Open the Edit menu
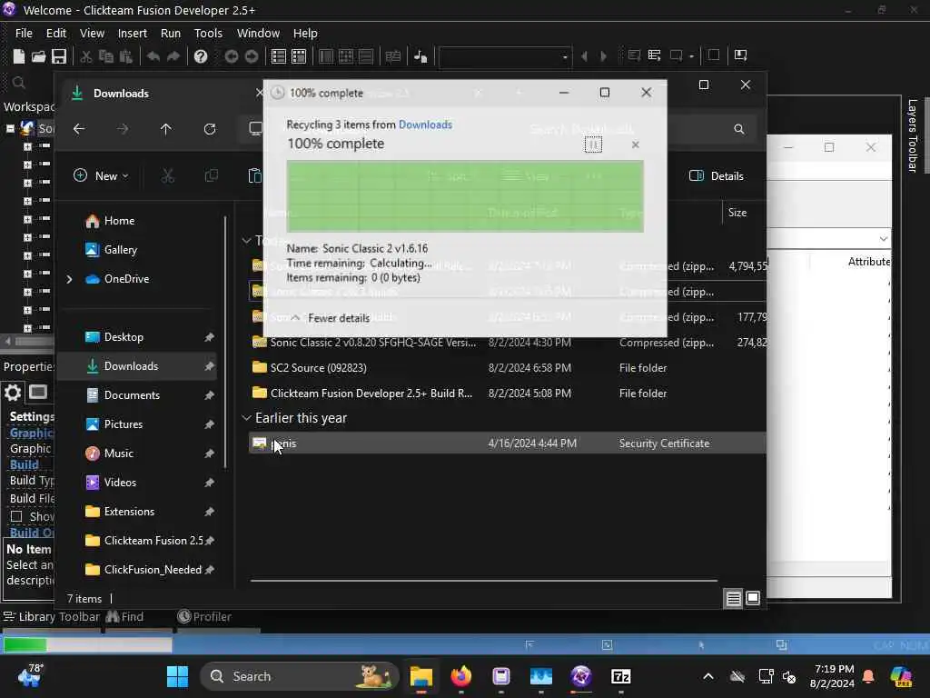Viewport: 930px width, 698px height. pos(55,34)
